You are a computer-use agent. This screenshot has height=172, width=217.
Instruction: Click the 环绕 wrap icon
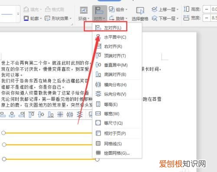(x=84, y=10)
